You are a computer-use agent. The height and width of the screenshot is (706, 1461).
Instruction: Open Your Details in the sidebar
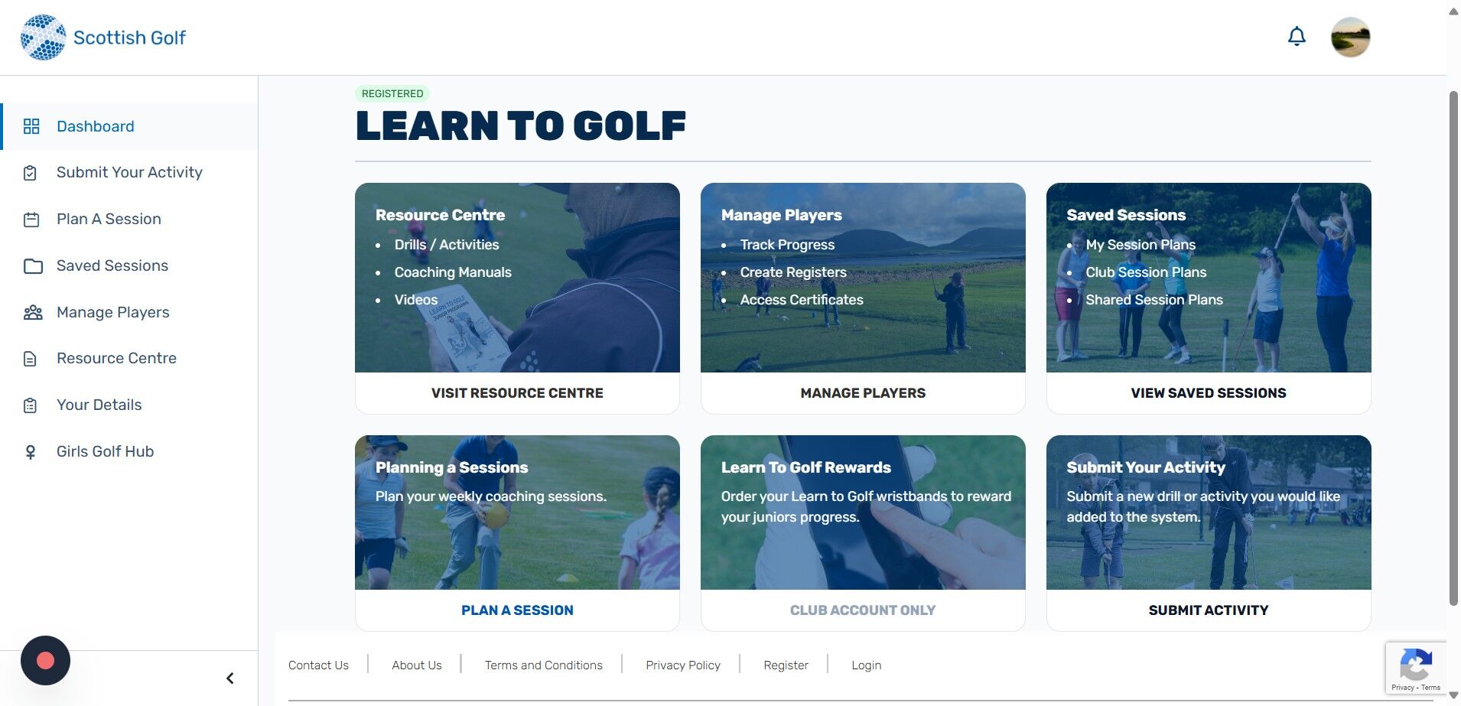point(99,405)
